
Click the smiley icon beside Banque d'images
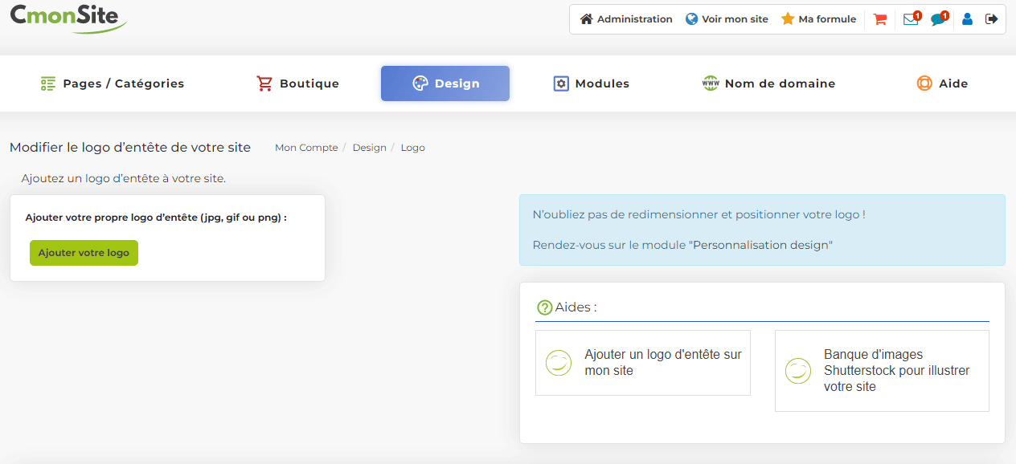point(797,371)
